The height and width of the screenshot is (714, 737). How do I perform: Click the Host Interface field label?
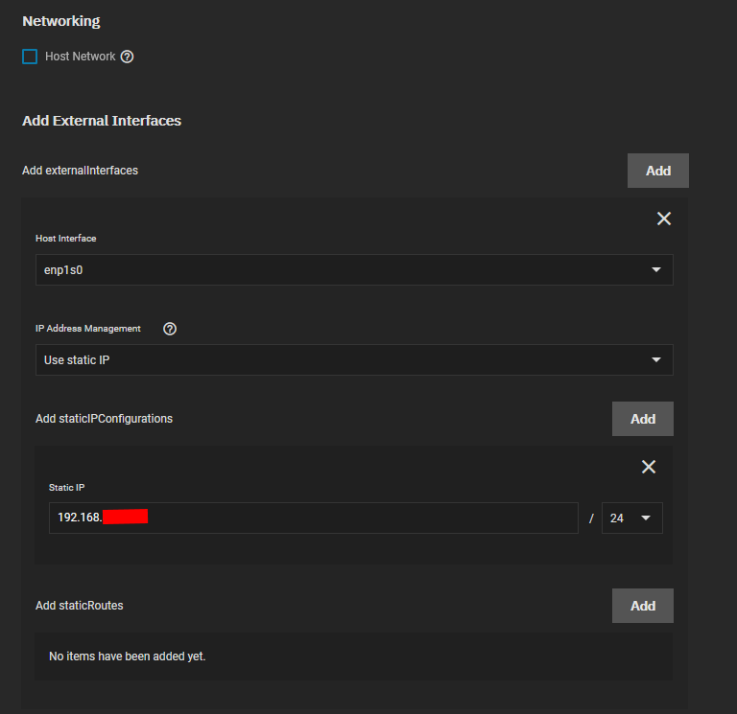click(x=66, y=239)
